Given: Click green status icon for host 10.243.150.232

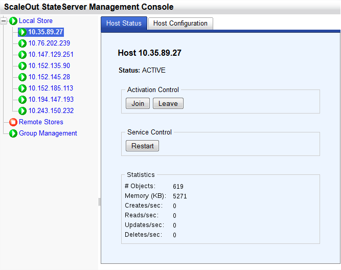Looking at the screenshot, I should pyautogui.click(x=22, y=111).
